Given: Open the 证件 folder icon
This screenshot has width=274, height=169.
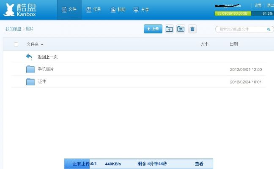Looking at the screenshot, I should [30, 82].
